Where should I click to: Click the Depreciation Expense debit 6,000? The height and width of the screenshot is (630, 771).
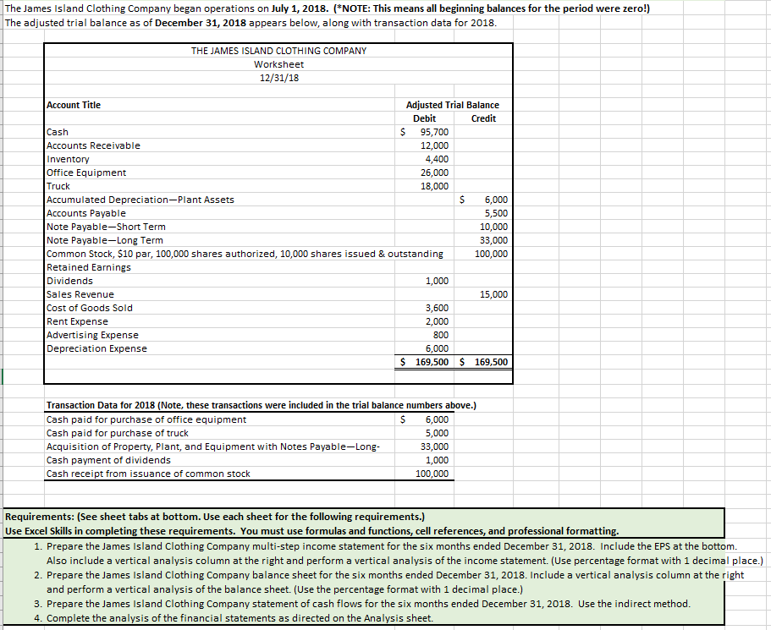(x=437, y=348)
